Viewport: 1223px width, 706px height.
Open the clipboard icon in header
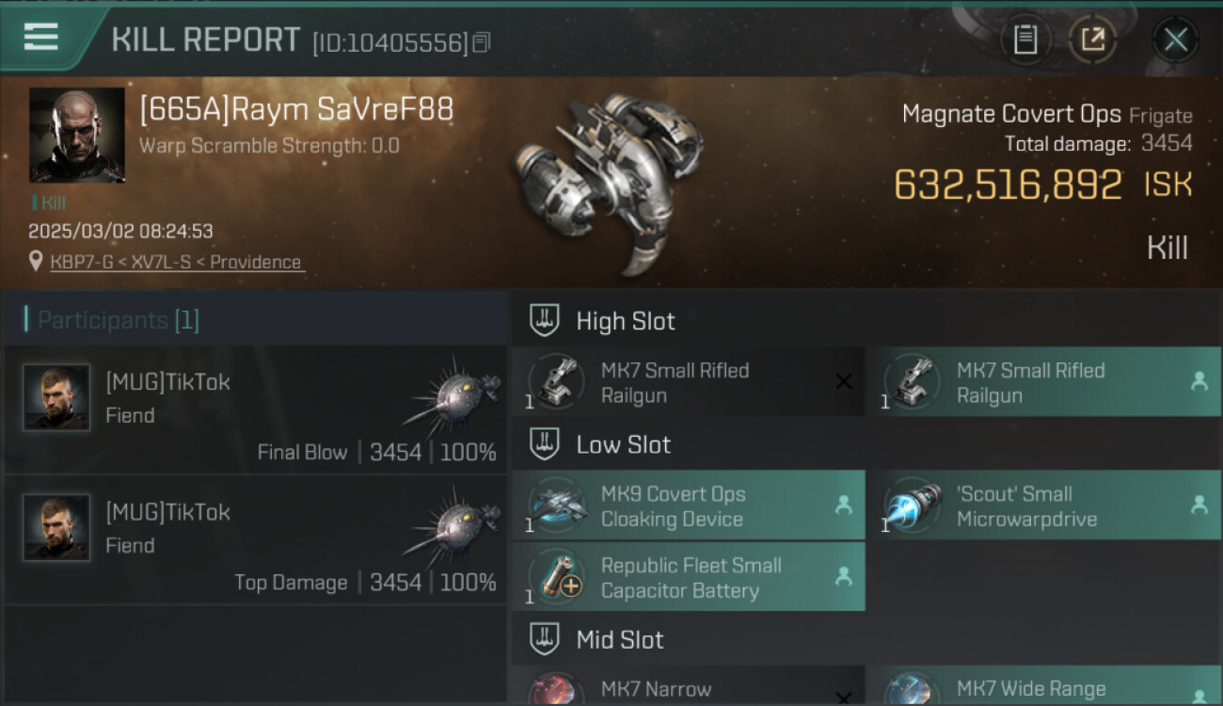(1024, 40)
